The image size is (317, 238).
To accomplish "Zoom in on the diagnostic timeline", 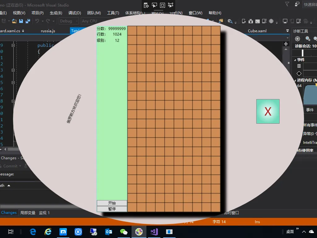I will [308, 38].
